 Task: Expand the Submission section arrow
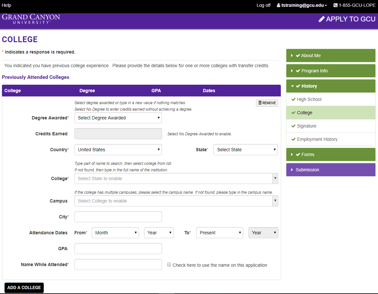292,170
